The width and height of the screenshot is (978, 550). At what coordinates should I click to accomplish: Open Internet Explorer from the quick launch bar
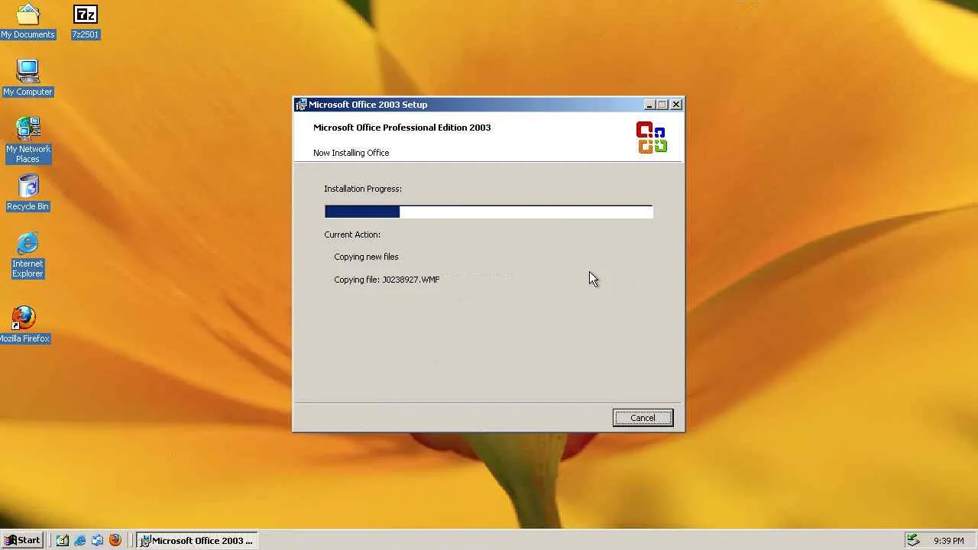coord(80,540)
